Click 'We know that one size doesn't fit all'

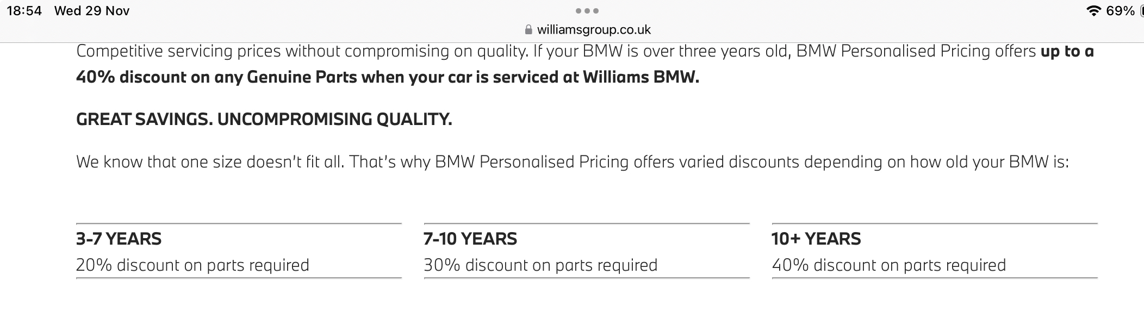point(210,162)
